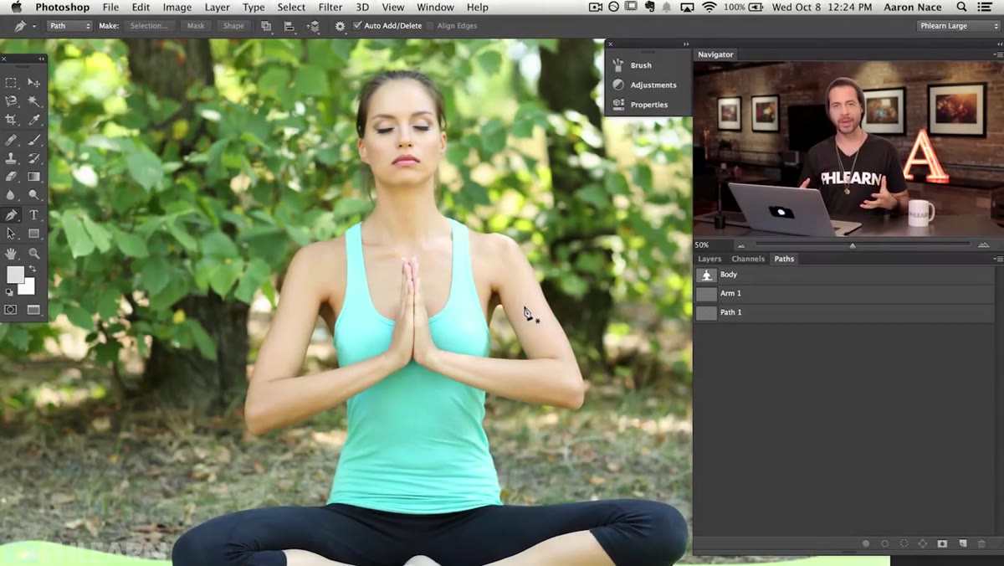
Task: Select the Pen tool in toolbox
Action: point(12,215)
